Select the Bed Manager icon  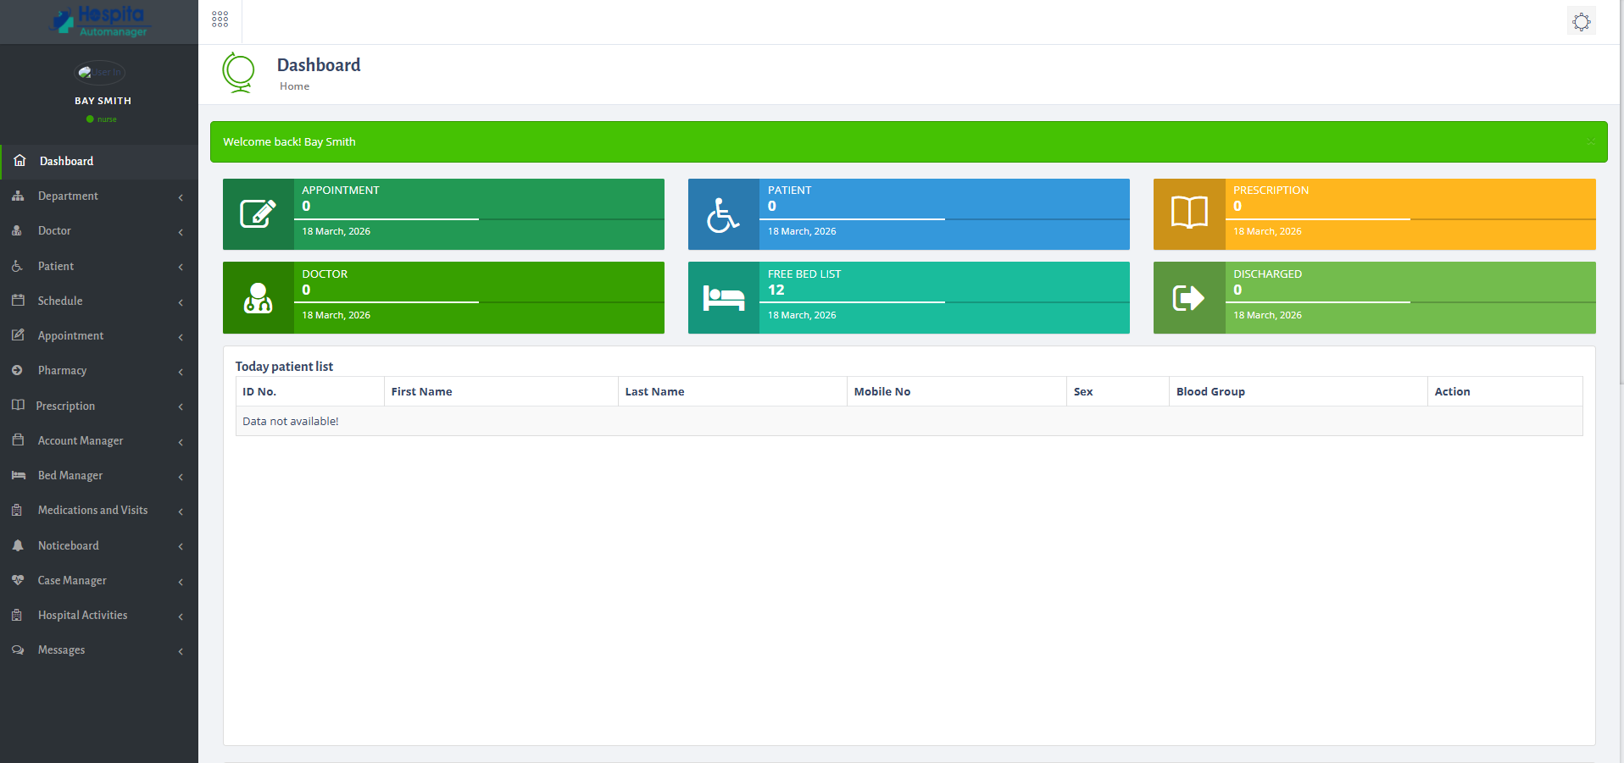click(19, 475)
